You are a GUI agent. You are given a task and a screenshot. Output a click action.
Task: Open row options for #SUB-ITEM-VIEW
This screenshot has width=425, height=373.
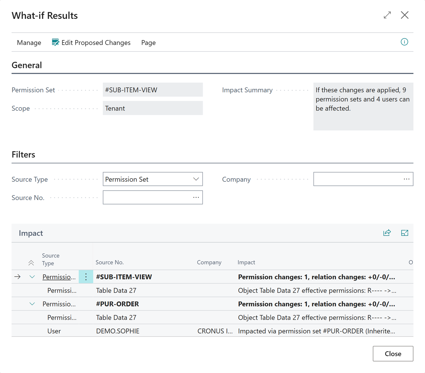coord(86,277)
